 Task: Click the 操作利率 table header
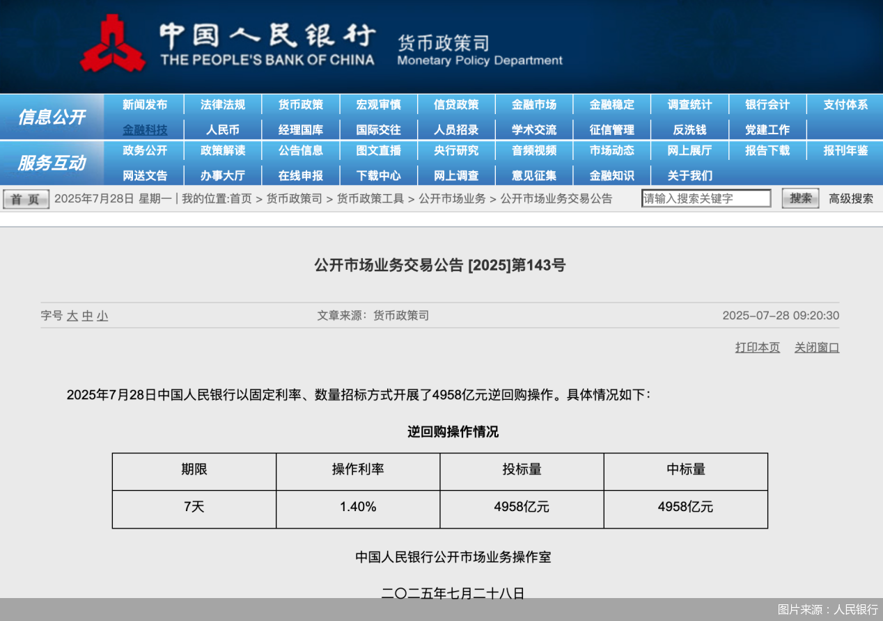point(358,471)
